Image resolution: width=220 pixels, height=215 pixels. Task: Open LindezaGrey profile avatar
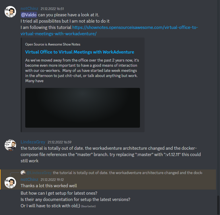click(x=10, y=145)
